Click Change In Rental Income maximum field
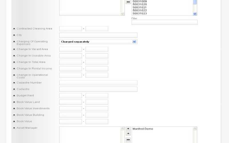The width and height of the screenshot is (229, 143). [97, 69]
